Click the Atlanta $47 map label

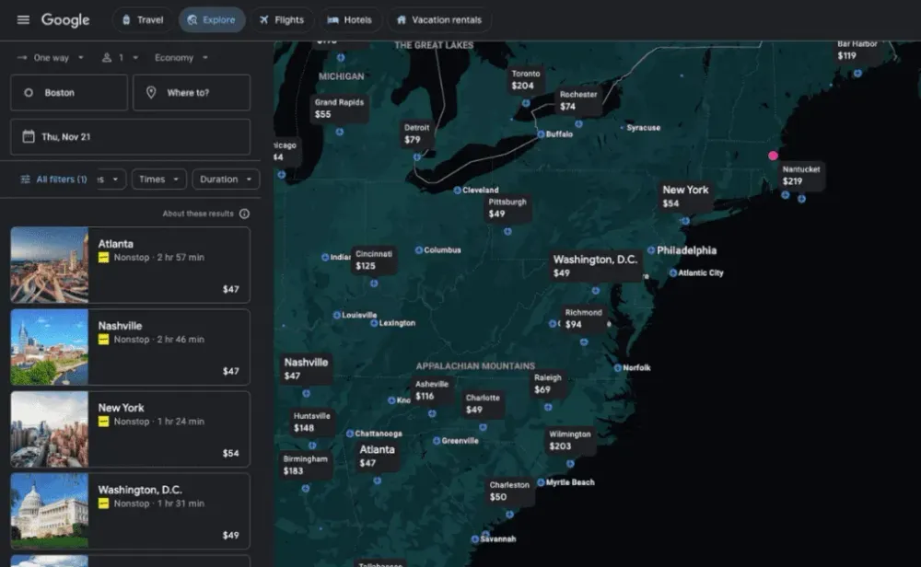tap(377, 456)
